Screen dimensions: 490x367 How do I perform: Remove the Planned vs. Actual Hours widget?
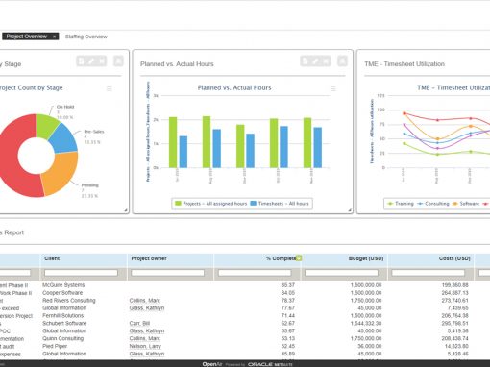pos(326,61)
